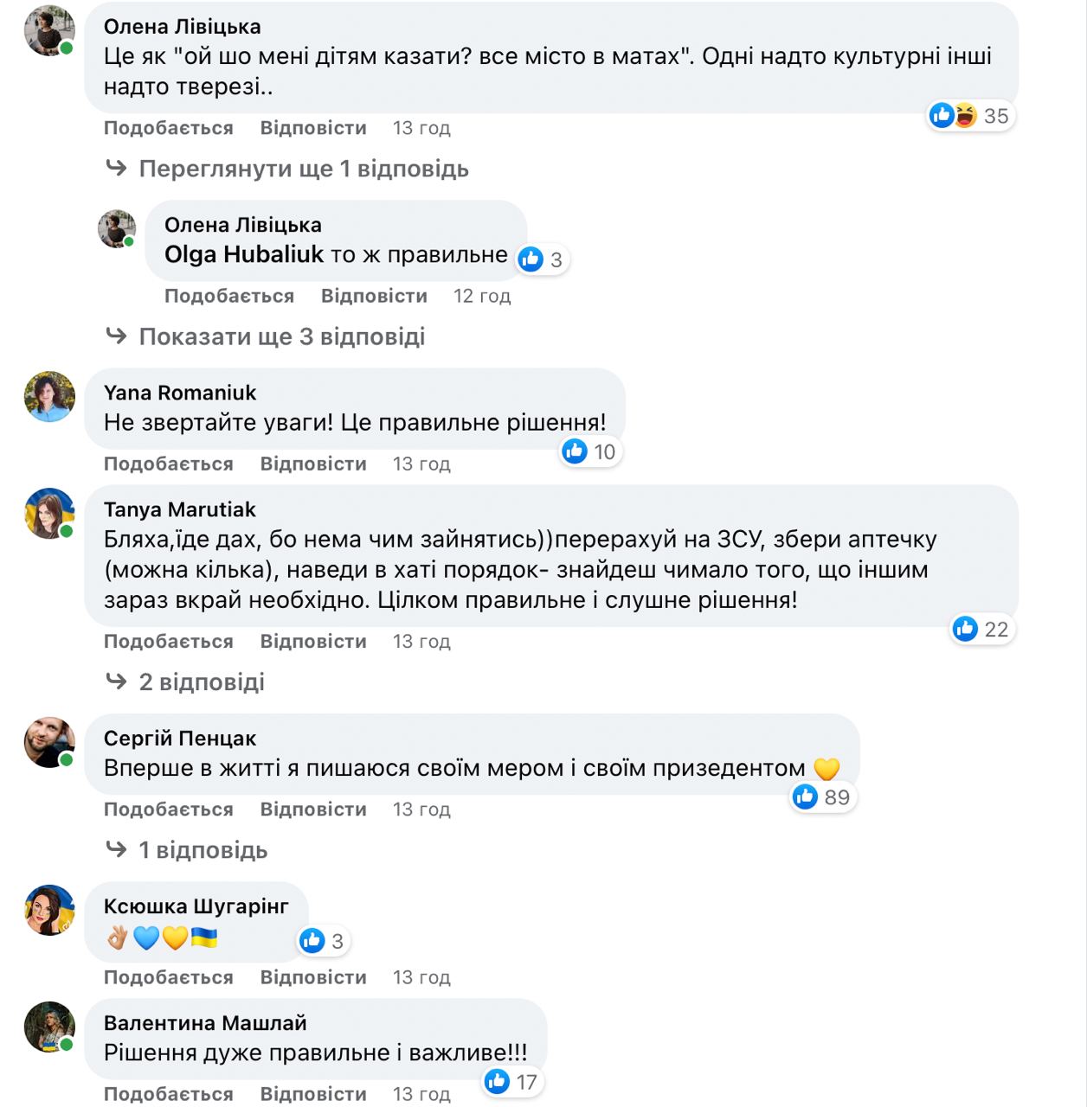Viewport: 1087px width, 1107px height.
Task: Click the '12 год' timestamp on reply
Action: coord(482,296)
